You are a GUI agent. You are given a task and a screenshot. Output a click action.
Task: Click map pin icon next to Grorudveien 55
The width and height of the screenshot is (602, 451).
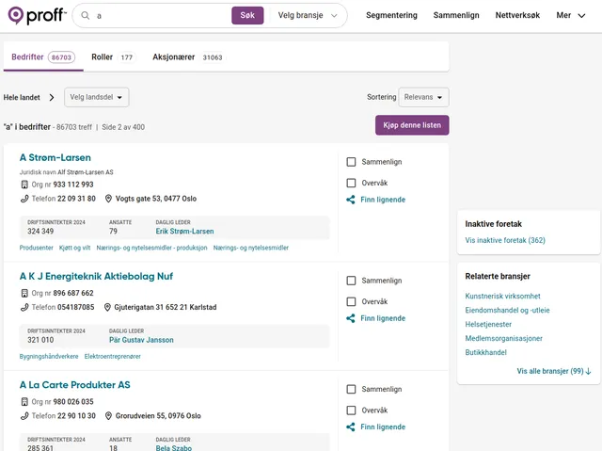click(108, 416)
